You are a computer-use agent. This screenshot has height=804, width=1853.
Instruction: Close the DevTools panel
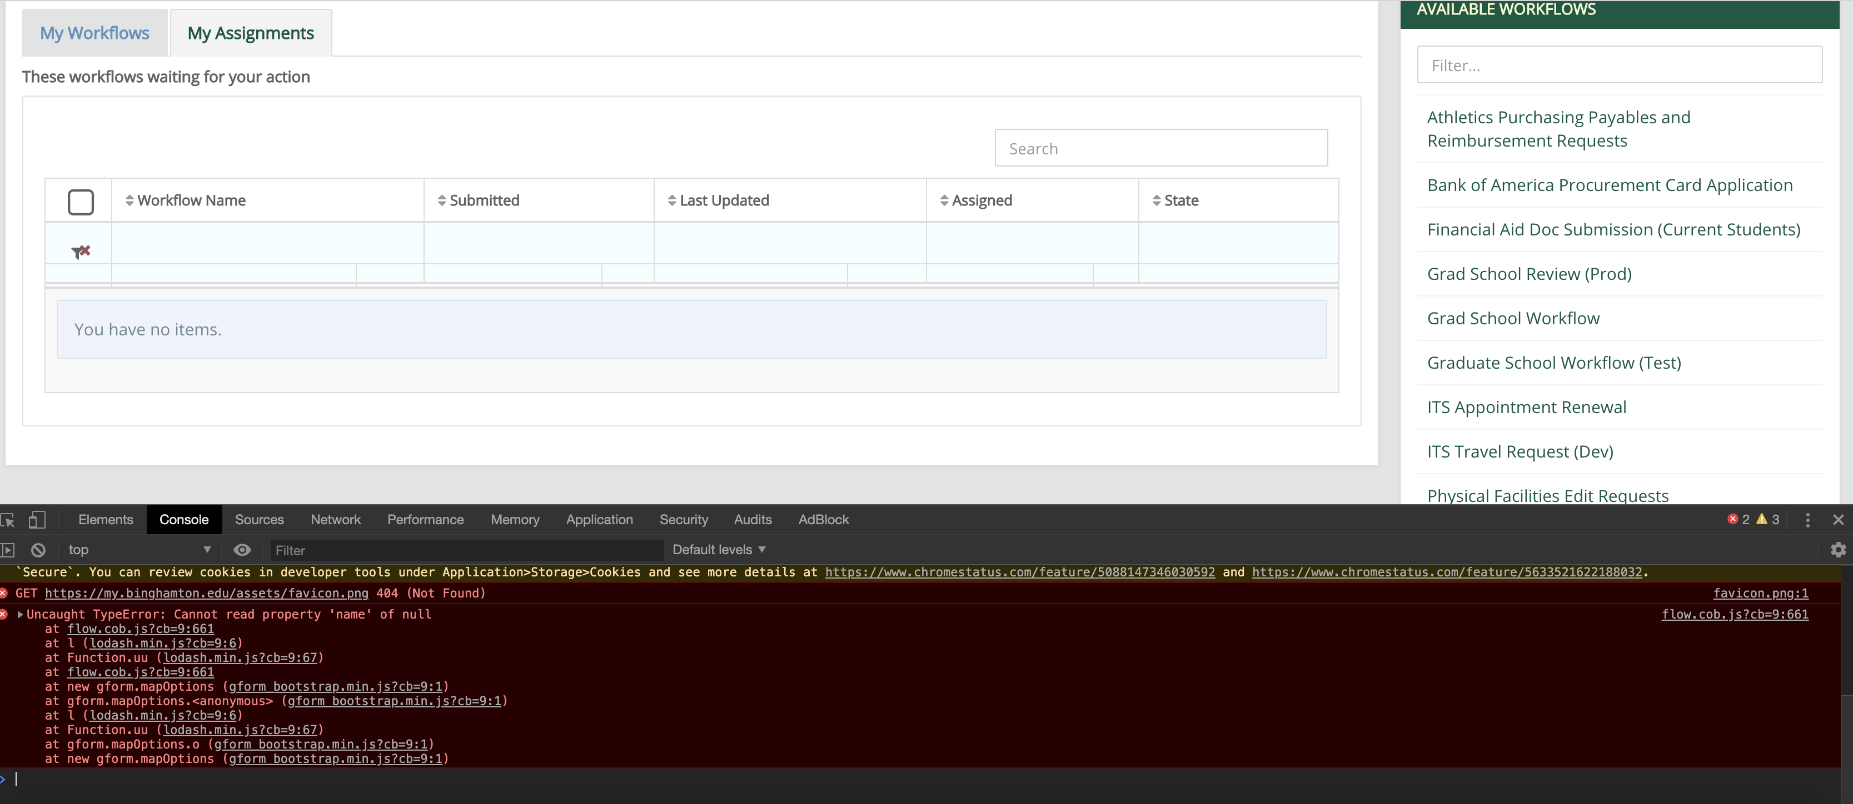coord(1839,519)
